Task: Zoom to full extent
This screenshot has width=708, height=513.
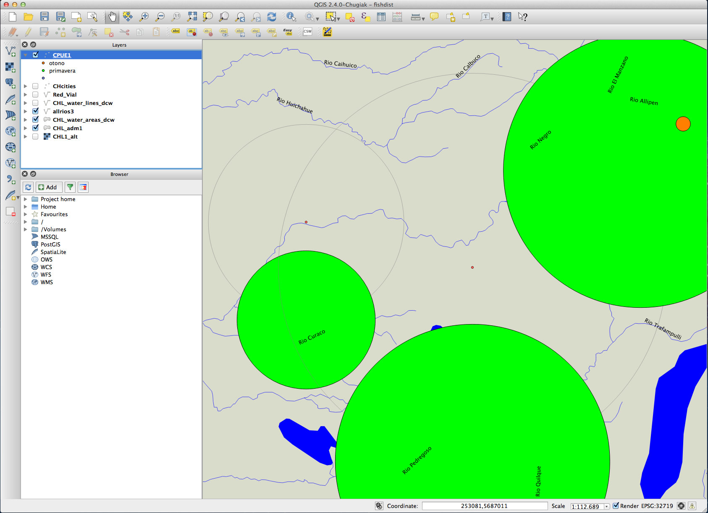Action: click(x=192, y=17)
